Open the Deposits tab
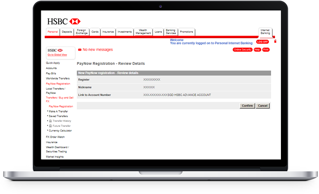This screenshot has height=194, width=319. pyautogui.click(x=67, y=32)
